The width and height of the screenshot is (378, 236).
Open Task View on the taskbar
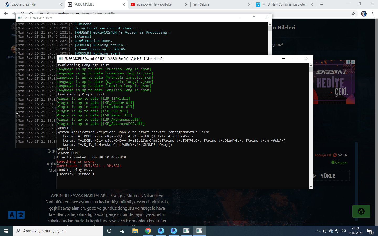[x=122, y=231]
